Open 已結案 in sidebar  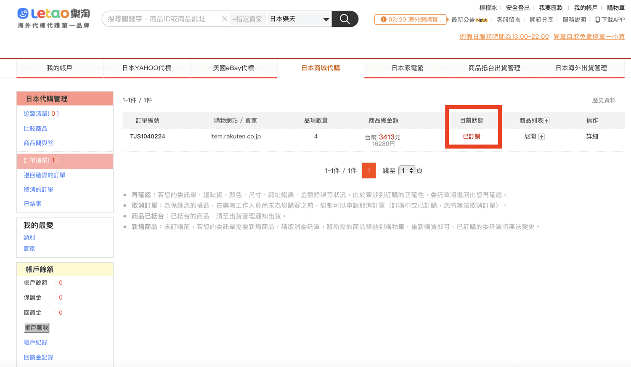tap(32, 204)
